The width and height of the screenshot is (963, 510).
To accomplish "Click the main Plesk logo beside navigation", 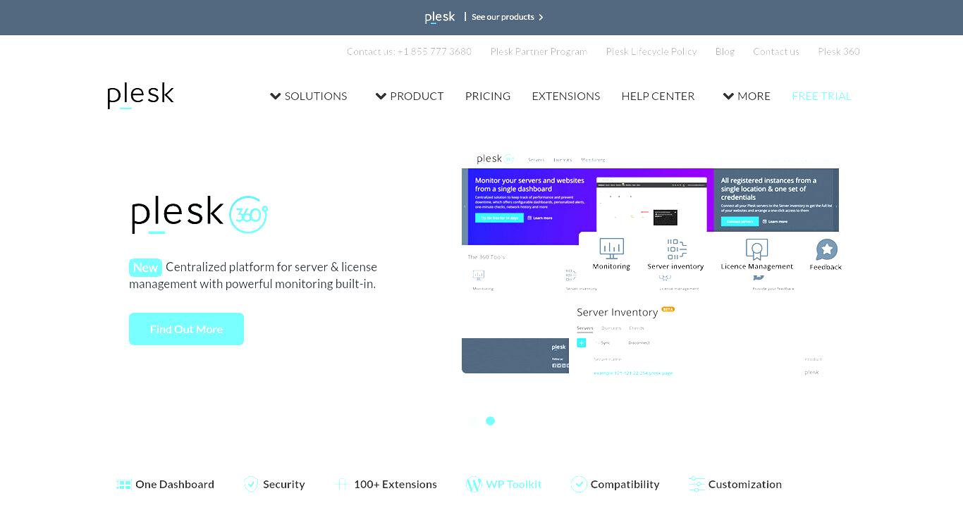I will [140, 96].
